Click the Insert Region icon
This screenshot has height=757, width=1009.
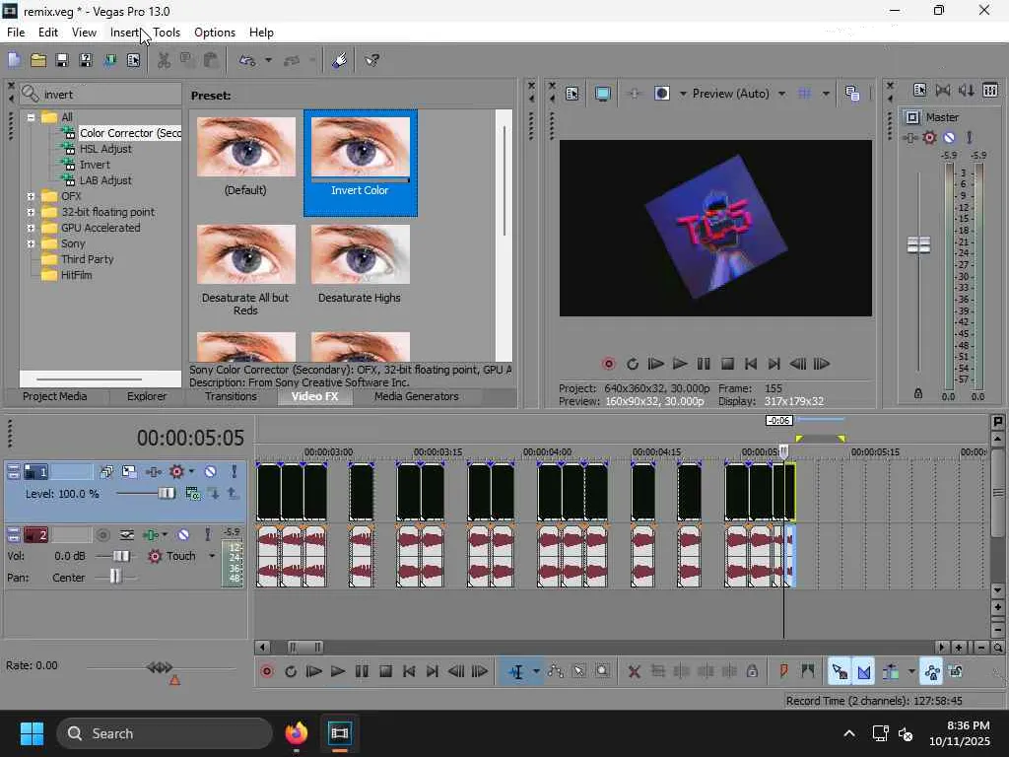(x=808, y=672)
